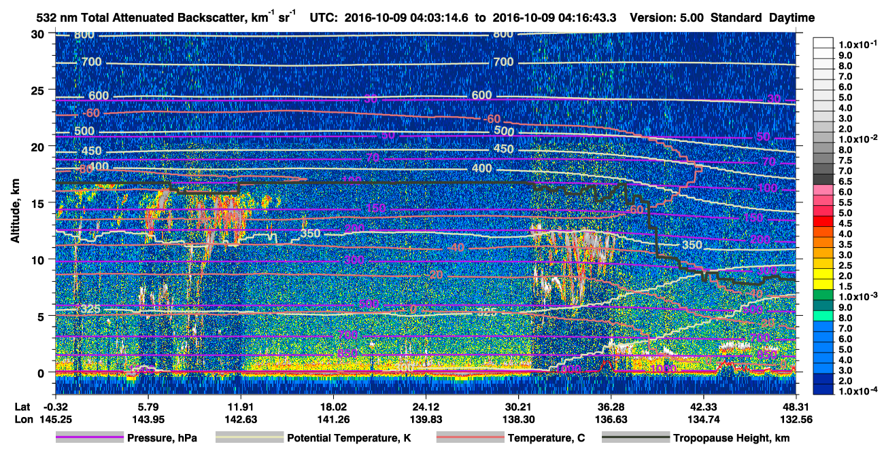Click the longitude value 143.95
The height and width of the screenshot is (453, 884).
(148, 420)
